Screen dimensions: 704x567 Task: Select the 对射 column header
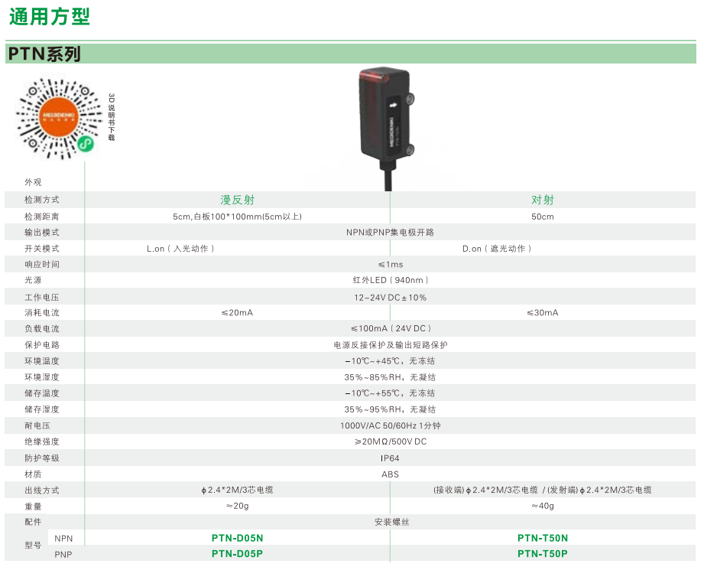pos(543,200)
